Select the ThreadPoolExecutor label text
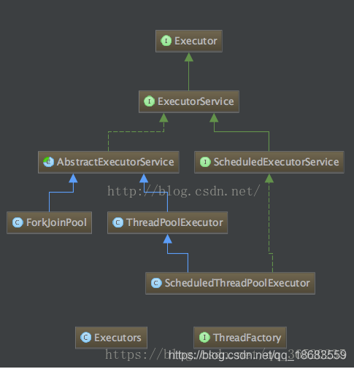This screenshot has height=369, width=354. tap(174, 222)
